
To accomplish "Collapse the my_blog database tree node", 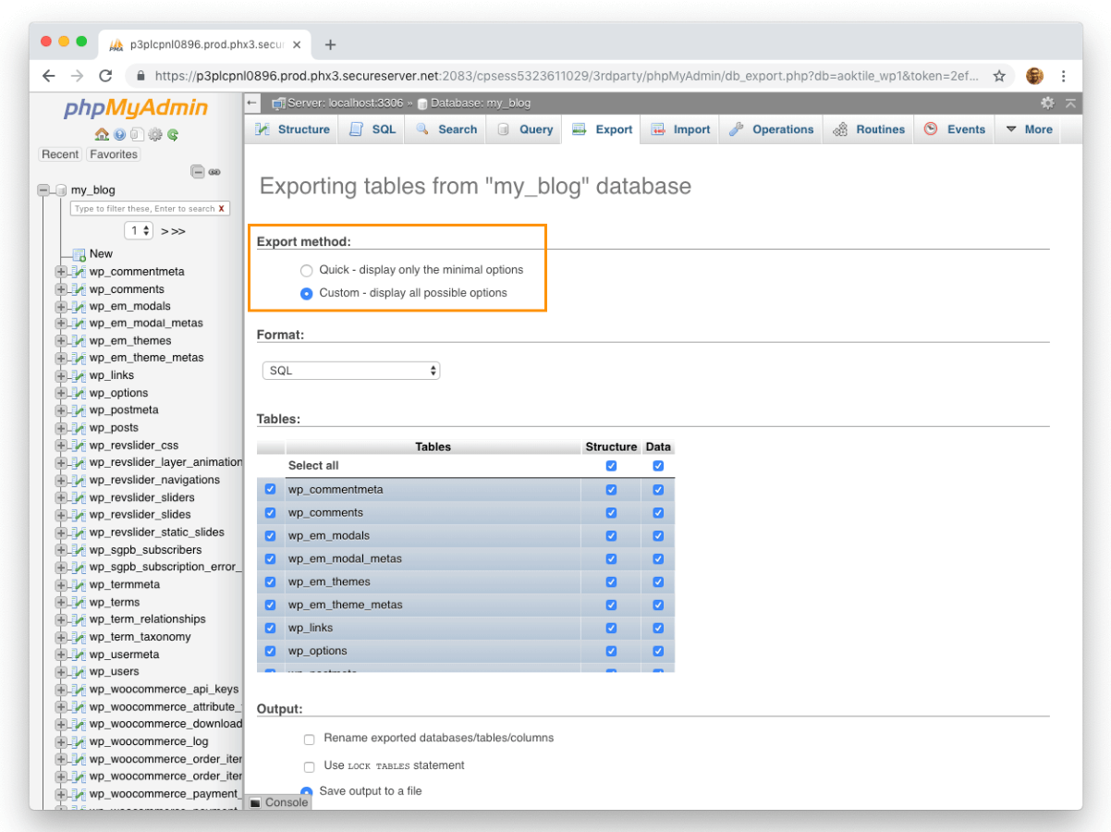I will coord(43,190).
